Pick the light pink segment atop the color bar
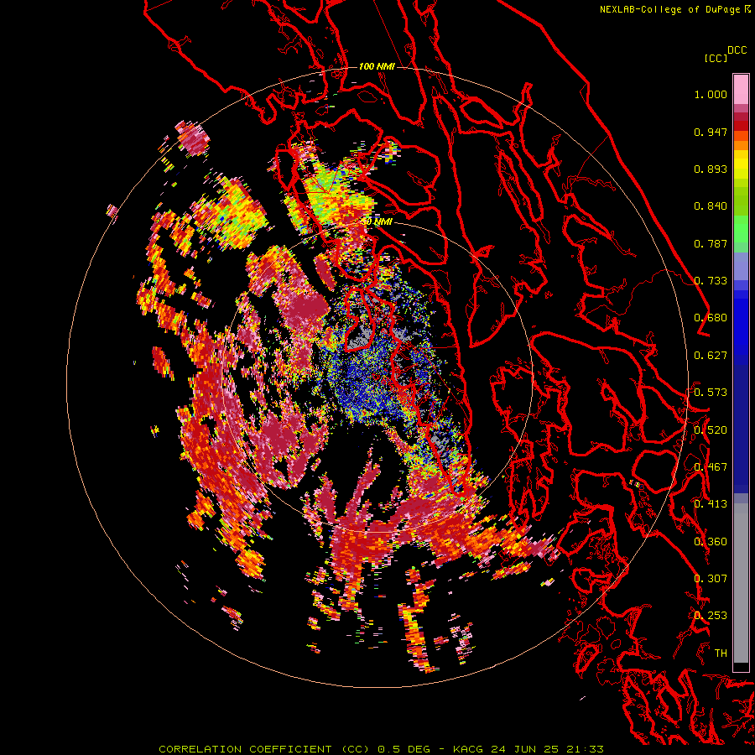Image resolution: width=755 pixels, height=755 pixels. (x=741, y=89)
